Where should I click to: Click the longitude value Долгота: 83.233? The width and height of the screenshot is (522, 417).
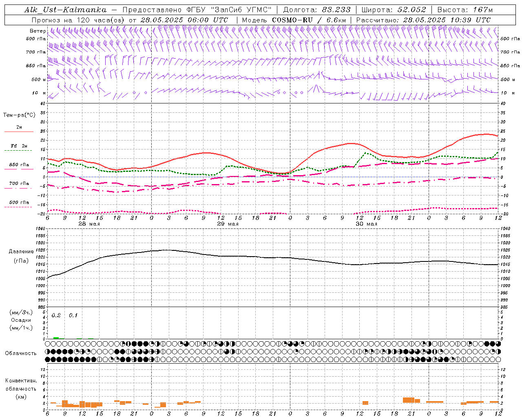(x=317, y=10)
